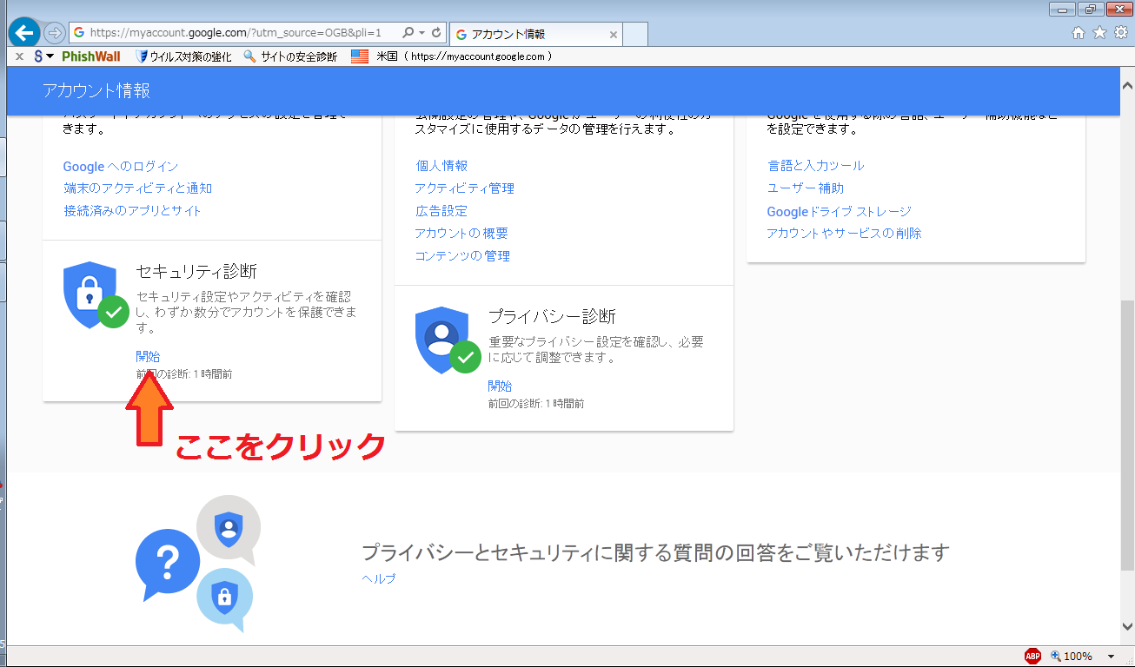Open the ヘルプ link

[x=379, y=578]
